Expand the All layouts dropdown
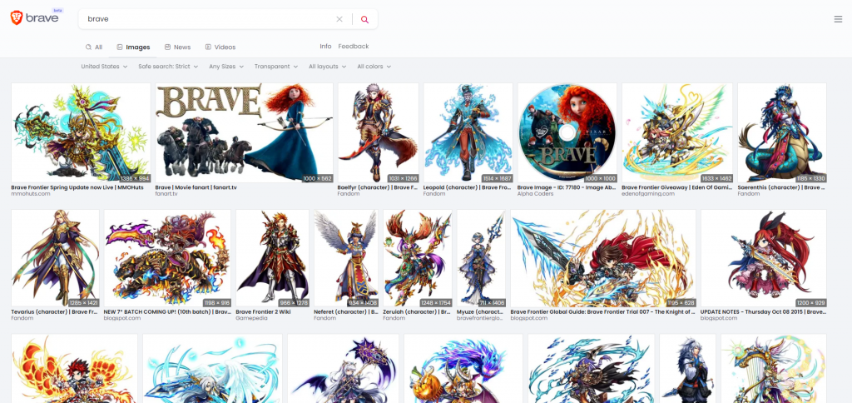852x403 pixels. [329, 67]
